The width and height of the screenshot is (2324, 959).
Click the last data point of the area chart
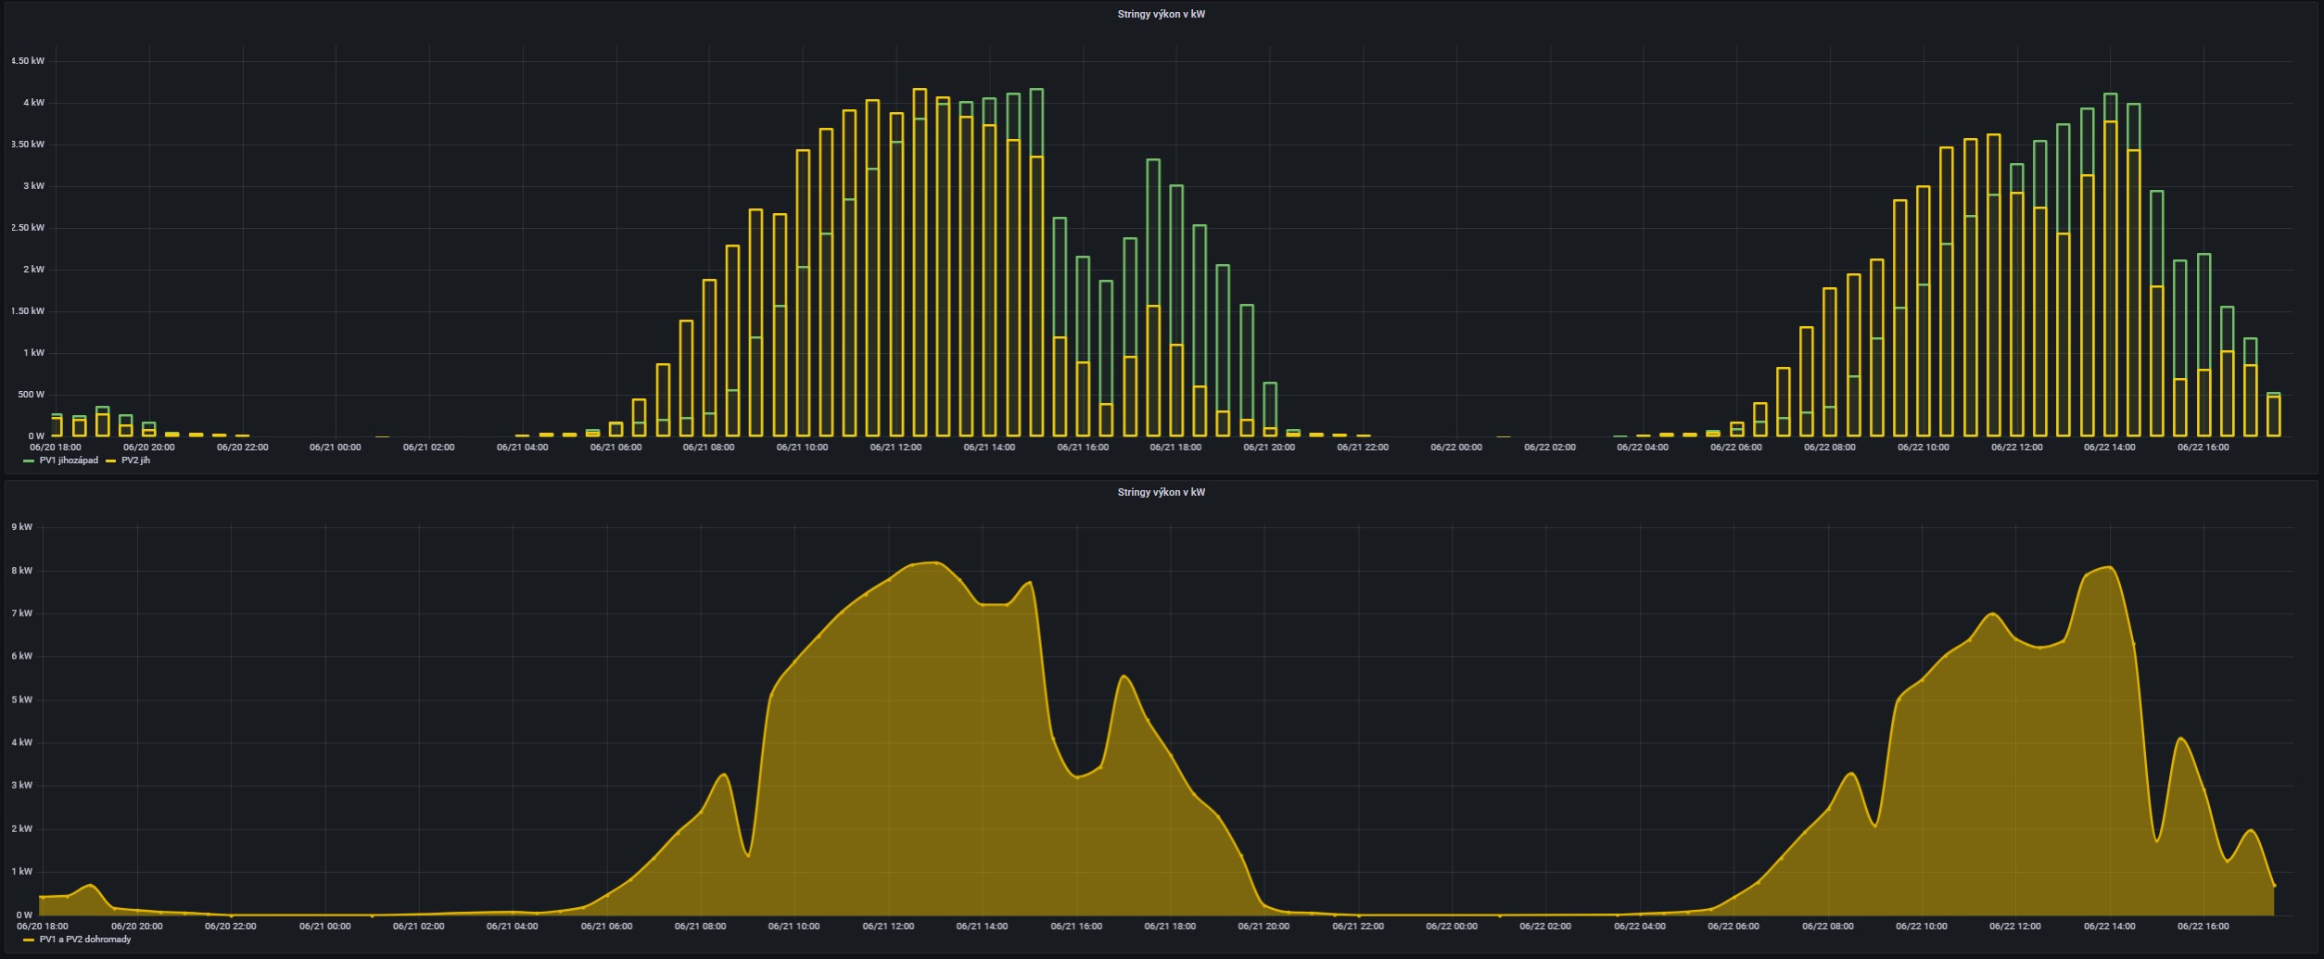click(2273, 886)
